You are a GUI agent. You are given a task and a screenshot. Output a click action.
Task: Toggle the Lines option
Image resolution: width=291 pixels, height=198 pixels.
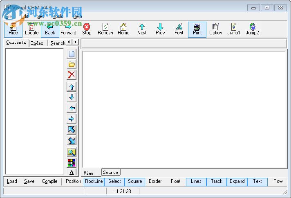pyautogui.click(x=196, y=182)
